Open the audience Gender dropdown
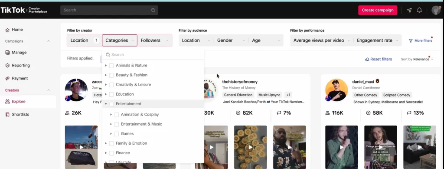Screen dimensions: 444x169 click(x=231, y=40)
